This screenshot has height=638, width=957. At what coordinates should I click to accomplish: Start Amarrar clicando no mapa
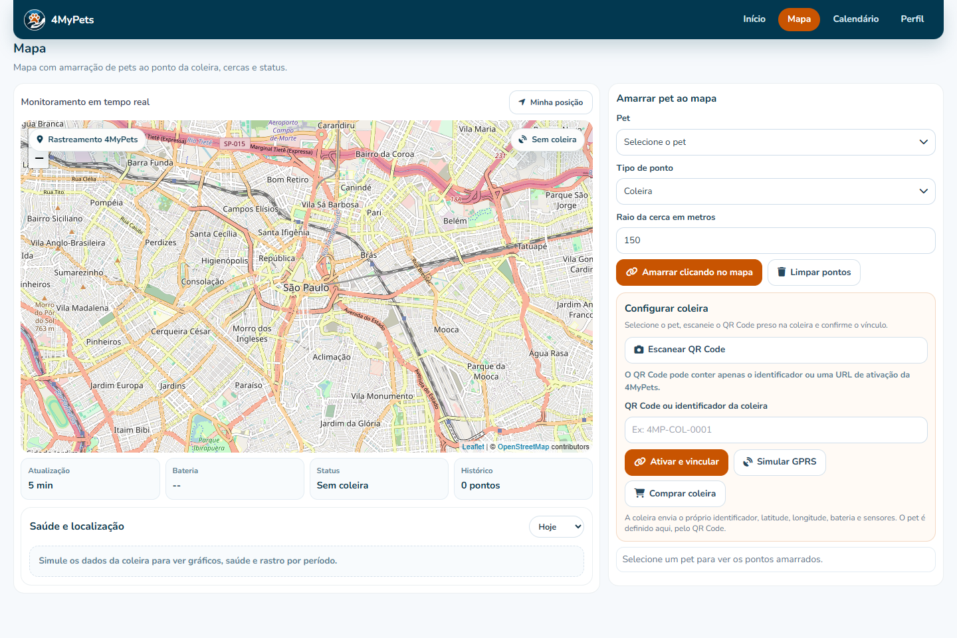(689, 272)
